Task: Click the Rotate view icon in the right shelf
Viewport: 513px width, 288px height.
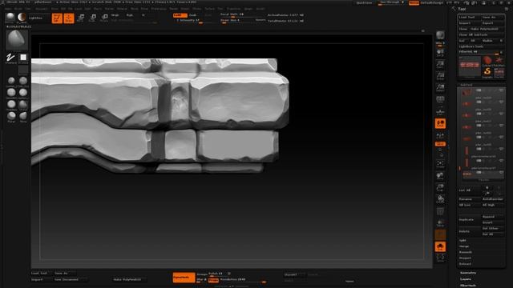Action: click(x=440, y=199)
